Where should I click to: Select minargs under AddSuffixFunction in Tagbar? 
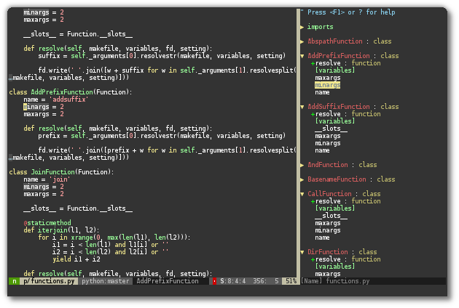328,143
